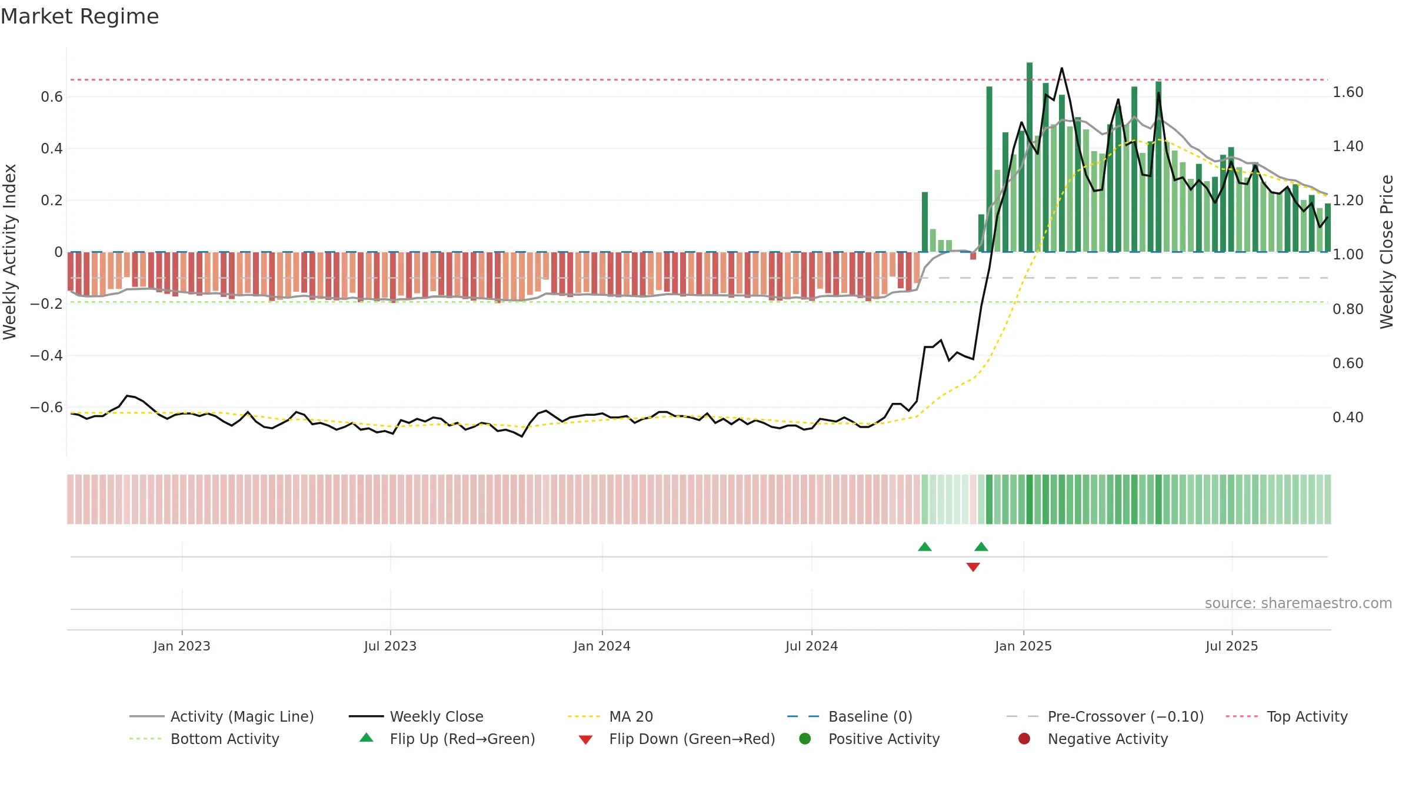This screenshot has width=1412, height=794.
Task: Toggle the Top Activity legend entry
Action: [x=1287, y=716]
